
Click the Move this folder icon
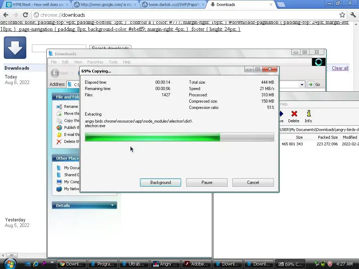point(59,114)
